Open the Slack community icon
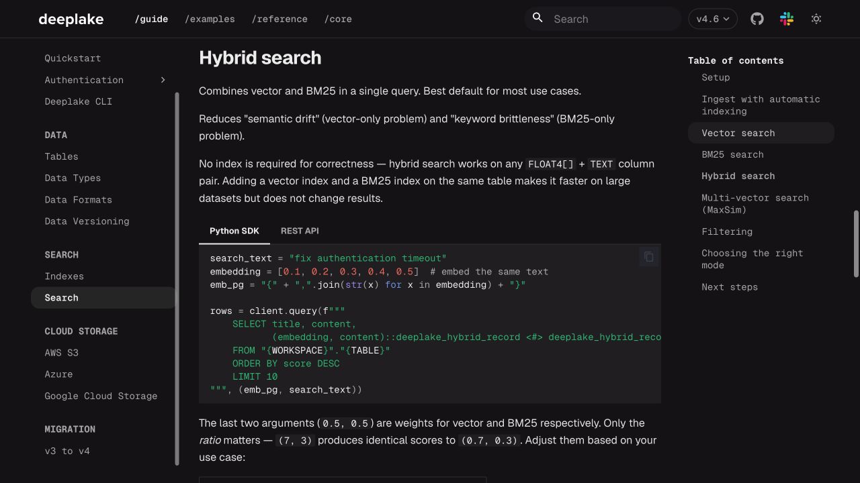 click(787, 19)
